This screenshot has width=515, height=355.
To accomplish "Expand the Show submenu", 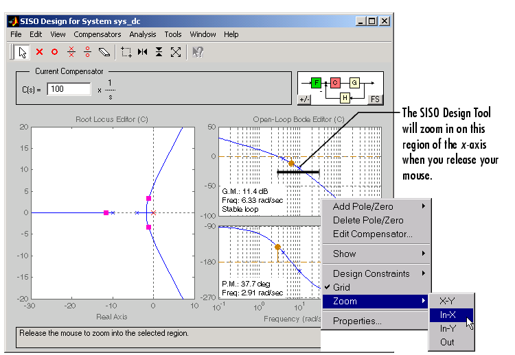I will coord(376,254).
